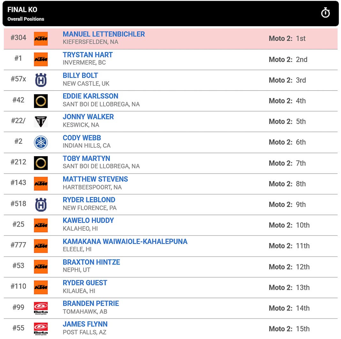Open Trystan Hart rider profile
The height and width of the screenshot is (339, 341).
coord(87,55)
